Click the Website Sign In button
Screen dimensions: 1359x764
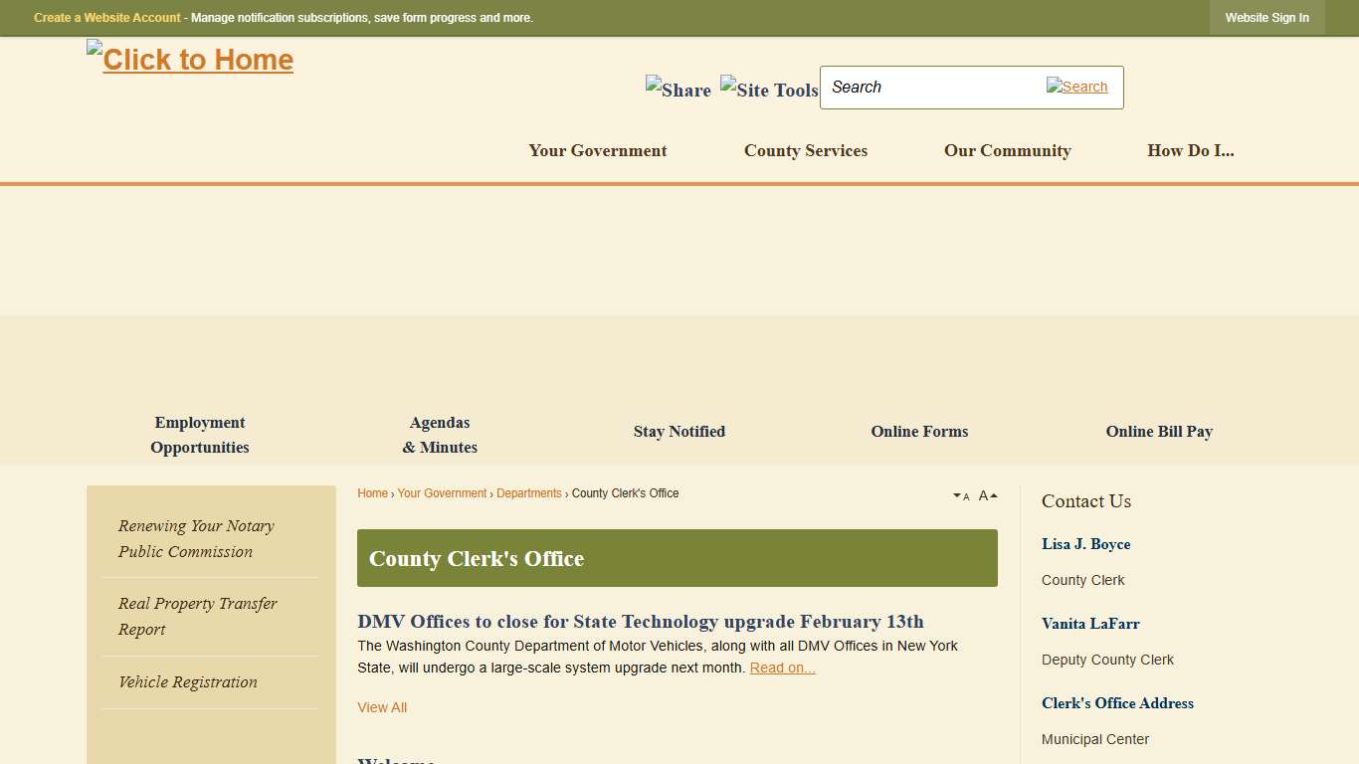point(1266,17)
